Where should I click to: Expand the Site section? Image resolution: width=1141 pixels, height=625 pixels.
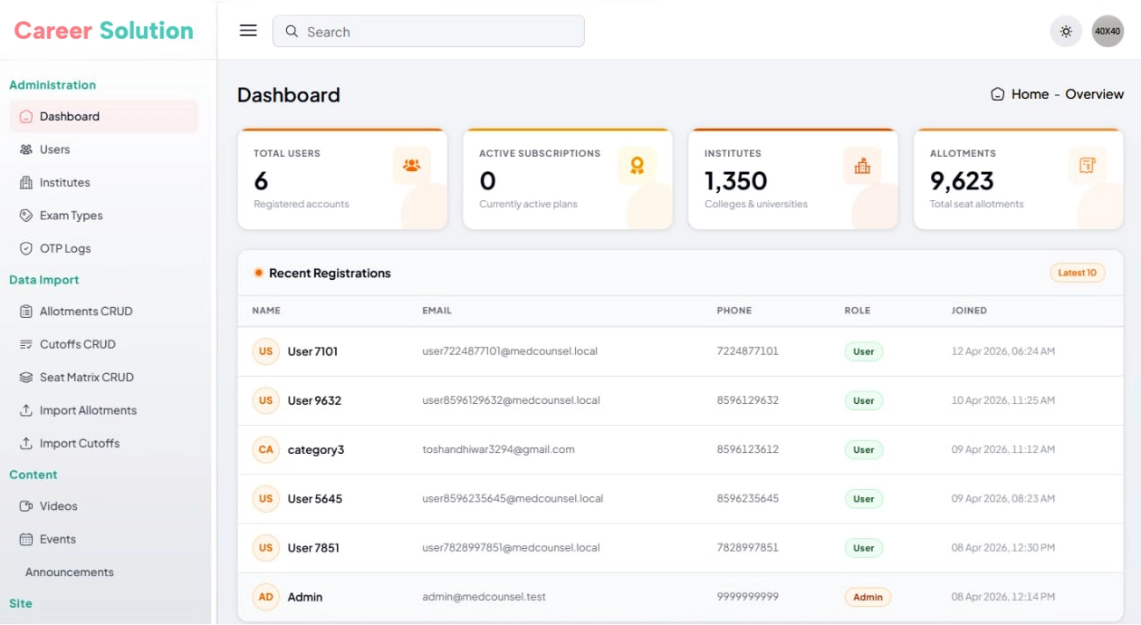21,603
